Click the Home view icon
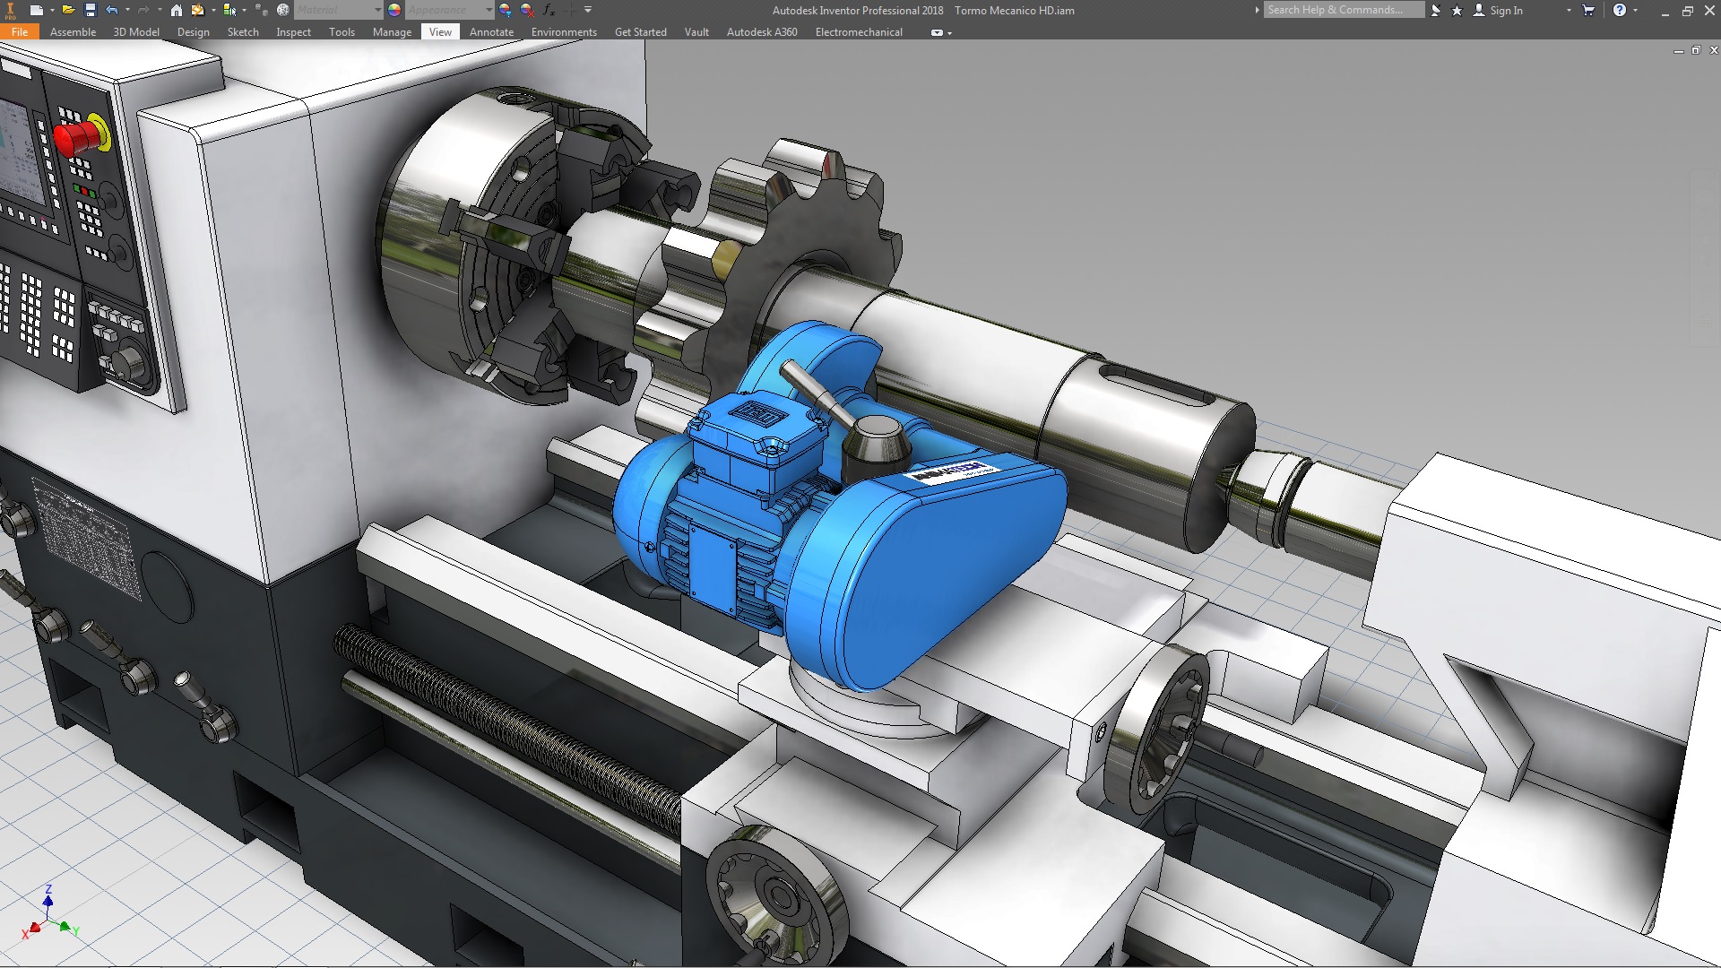 pyautogui.click(x=177, y=10)
